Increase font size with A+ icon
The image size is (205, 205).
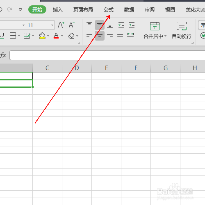point(61,25)
